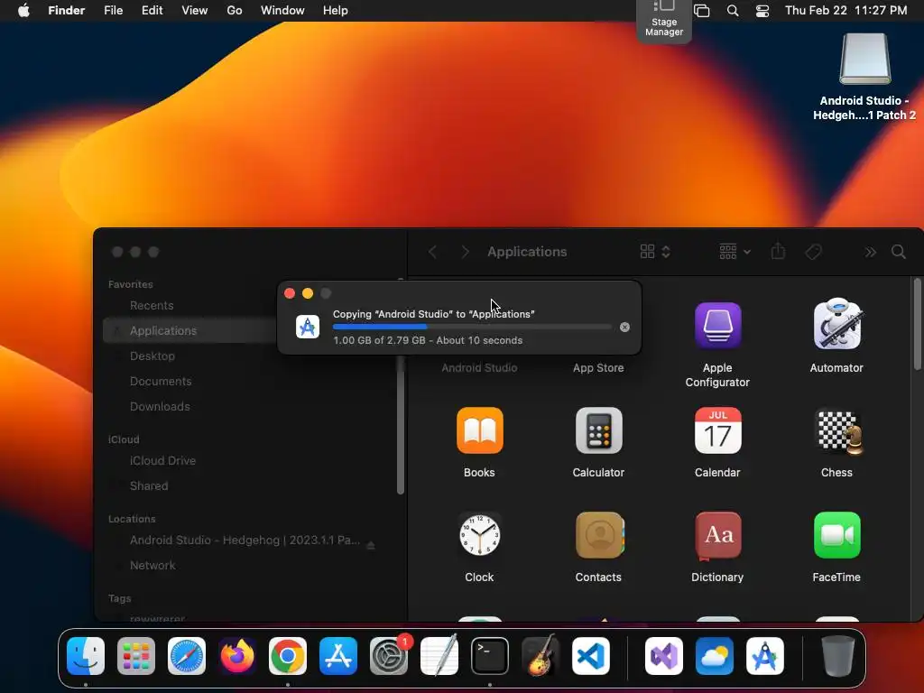Open the Apple menu

tap(23, 11)
